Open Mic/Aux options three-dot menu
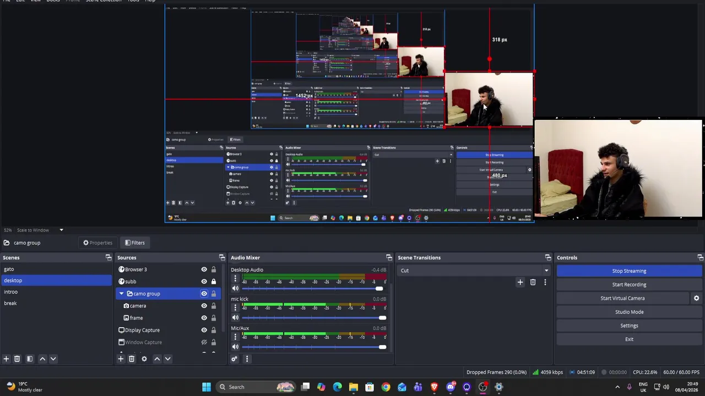This screenshot has width=705, height=396. coord(235,337)
